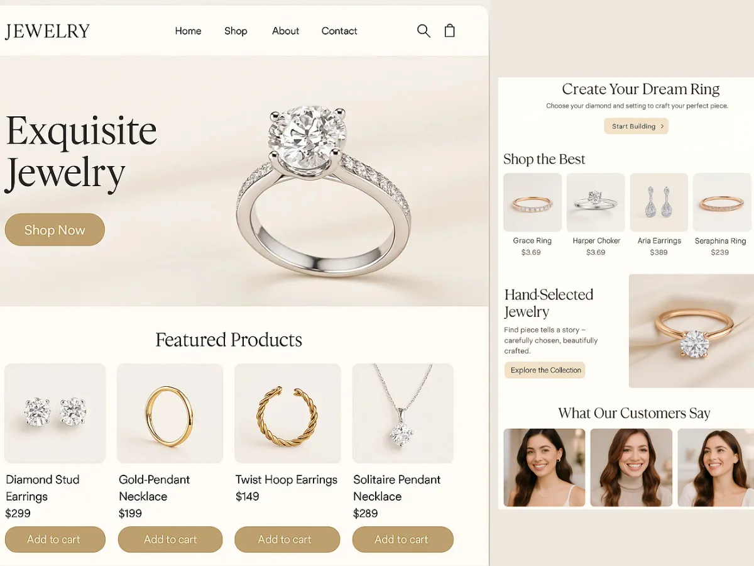Open the Contact menu item
754x566 pixels.
pyautogui.click(x=339, y=31)
